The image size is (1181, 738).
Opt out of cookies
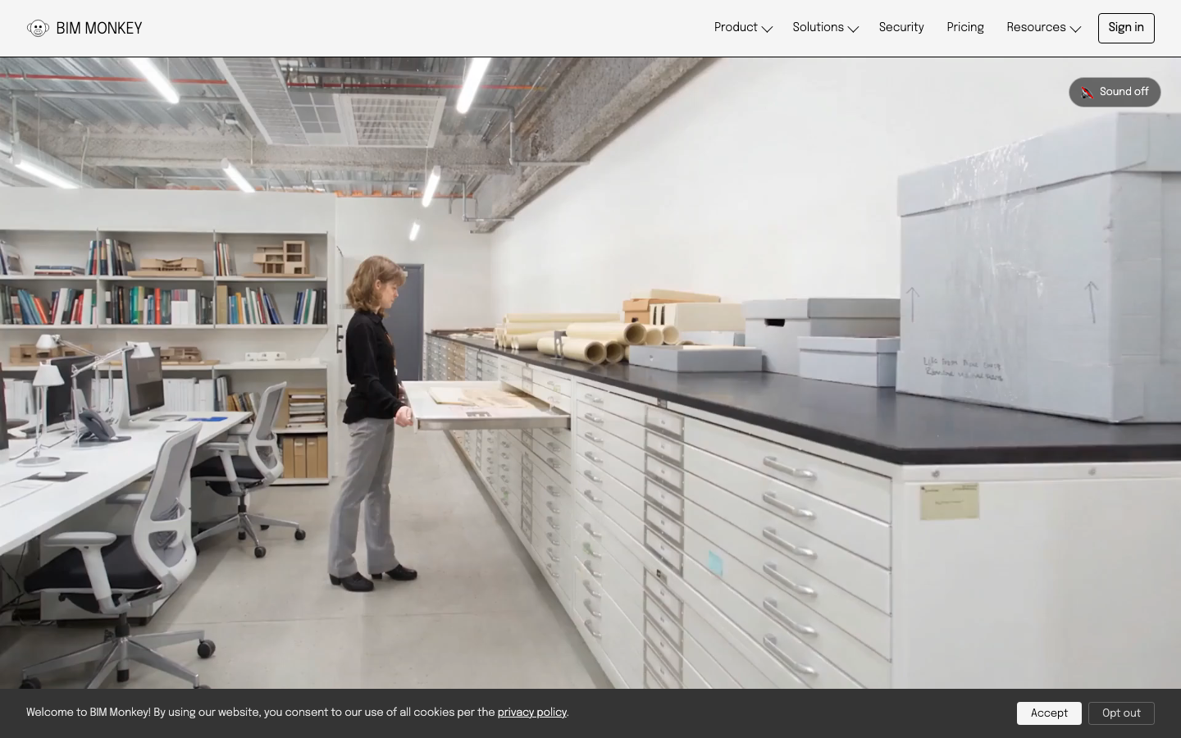pos(1121,713)
